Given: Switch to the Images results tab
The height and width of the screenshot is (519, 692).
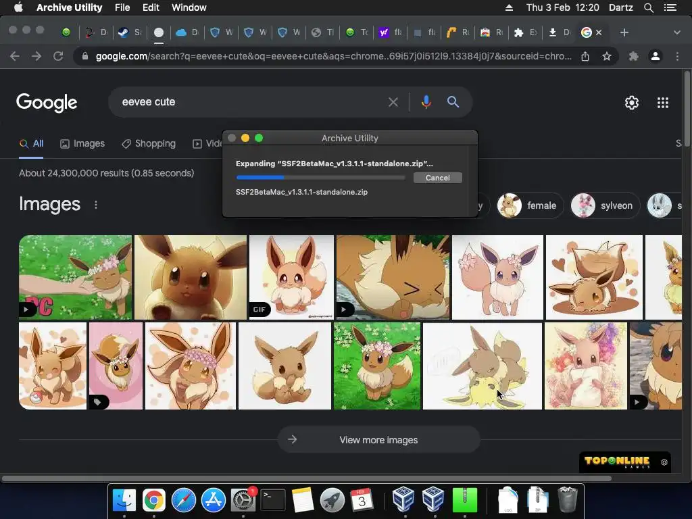Looking at the screenshot, I should point(82,143).
